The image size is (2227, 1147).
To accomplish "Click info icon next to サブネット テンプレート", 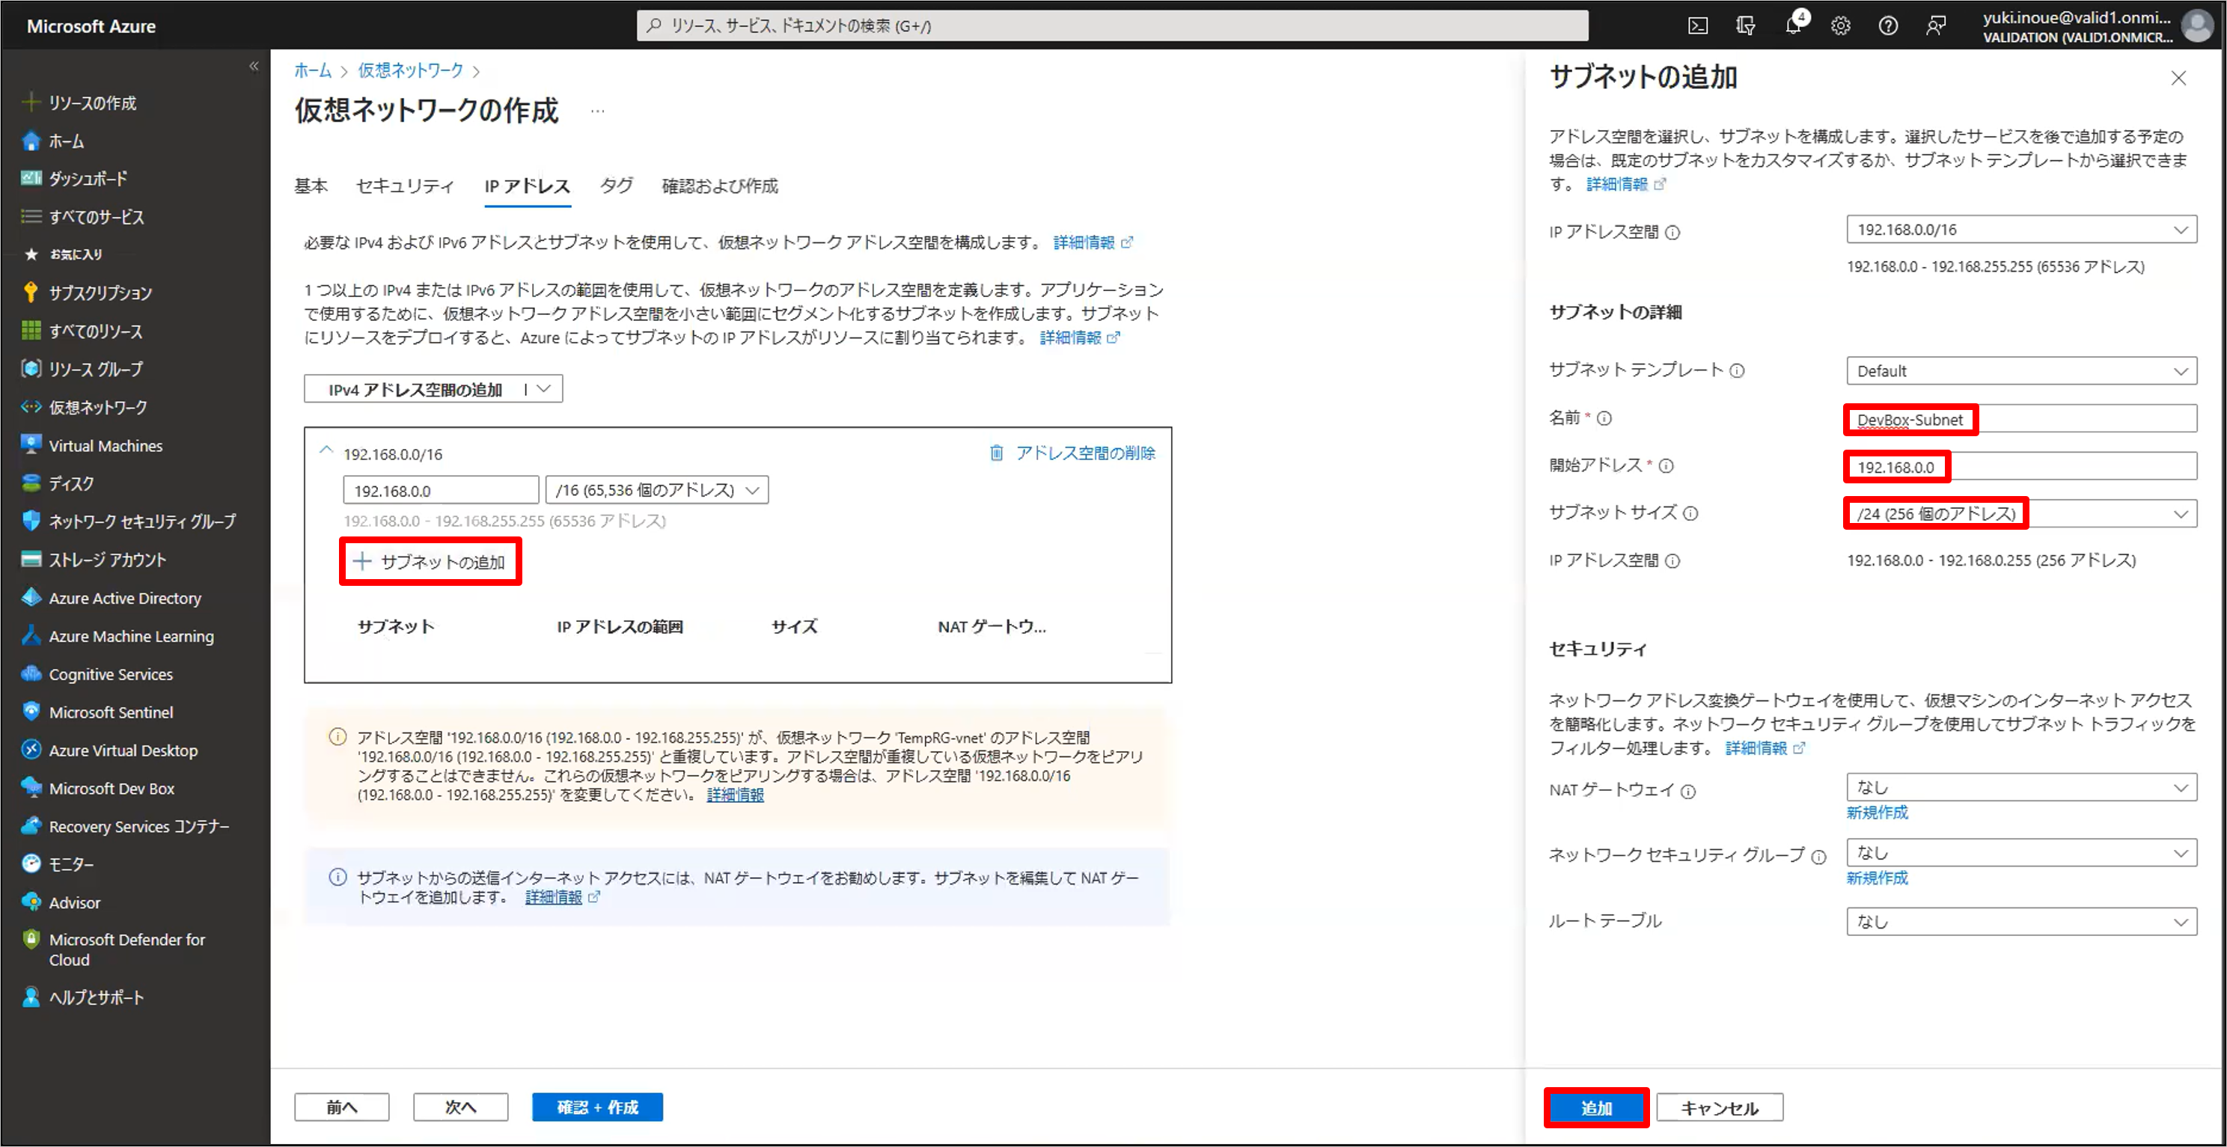I will (1737, 370).
